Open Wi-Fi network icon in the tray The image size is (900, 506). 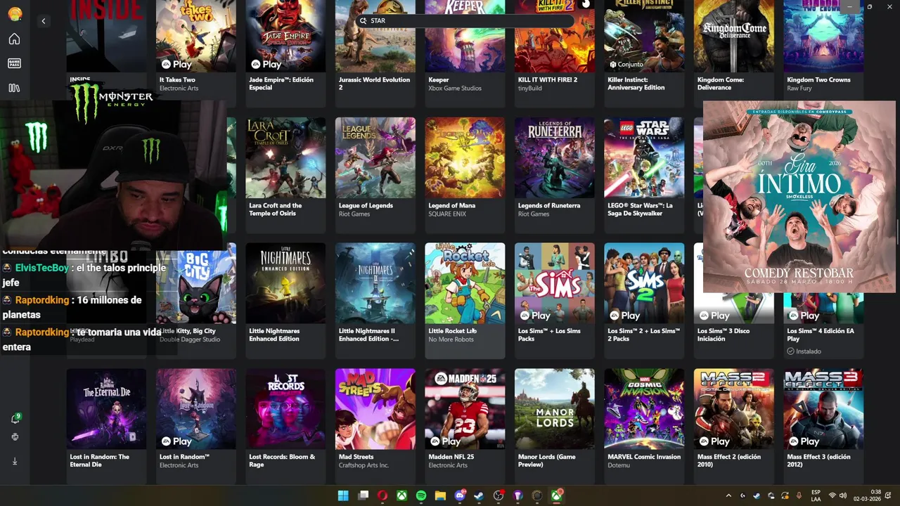tap(832, 495)
